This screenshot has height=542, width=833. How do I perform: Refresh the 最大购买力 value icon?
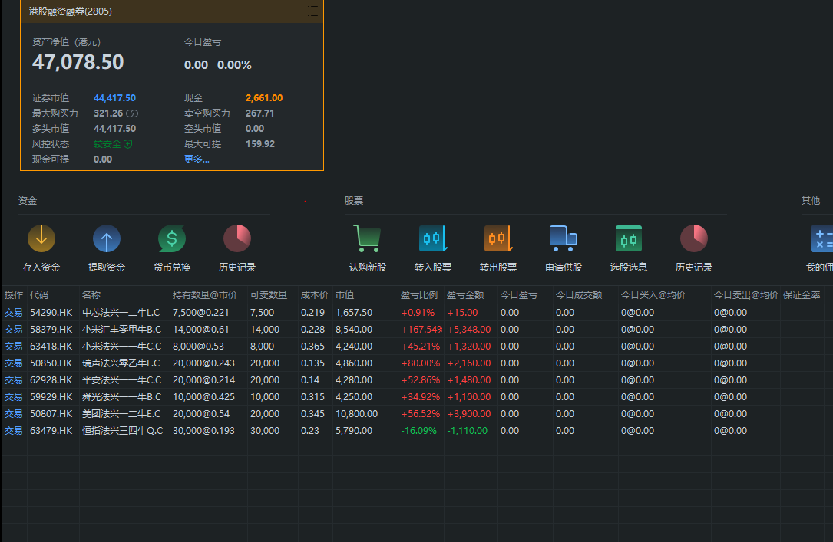132,113
